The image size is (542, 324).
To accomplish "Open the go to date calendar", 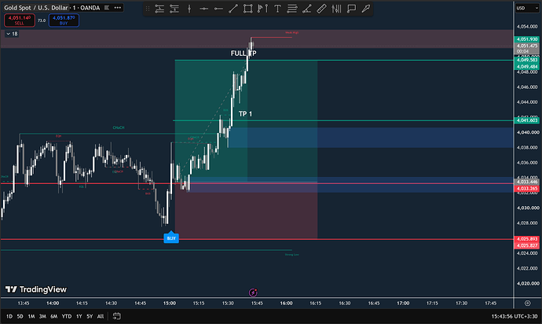I will pyautogui.click(x=117, y=316).
